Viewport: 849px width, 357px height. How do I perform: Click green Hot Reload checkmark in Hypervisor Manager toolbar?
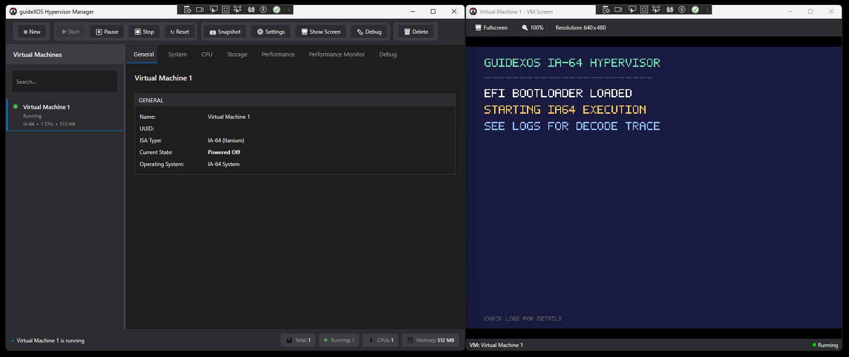277,10
